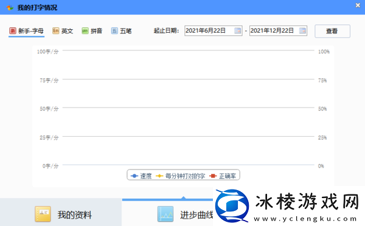
Task: Click the blue 五 Wubi icon
Action: 114,31
